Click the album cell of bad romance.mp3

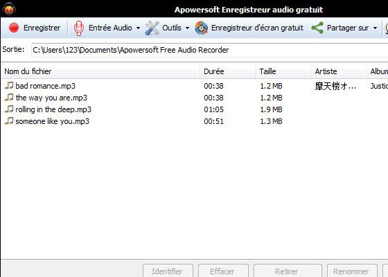pos(379,86)
